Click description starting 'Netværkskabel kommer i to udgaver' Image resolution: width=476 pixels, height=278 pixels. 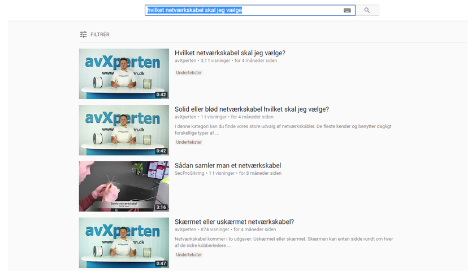pyautogui.click(x=284, y=242)
